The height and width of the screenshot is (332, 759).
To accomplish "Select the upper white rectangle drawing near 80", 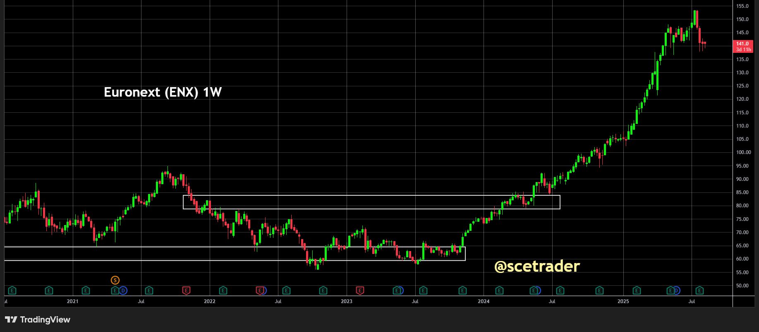I will click(x=371, y=202).
